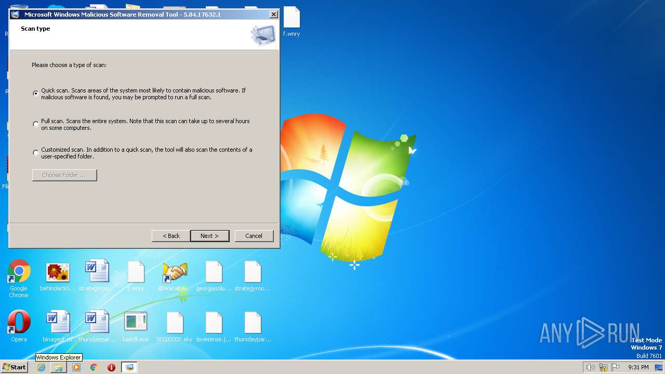The height and width of the screenshot is (374, 665).
Task: Close the Removal Tool dialog window
Action: (274, 15)
